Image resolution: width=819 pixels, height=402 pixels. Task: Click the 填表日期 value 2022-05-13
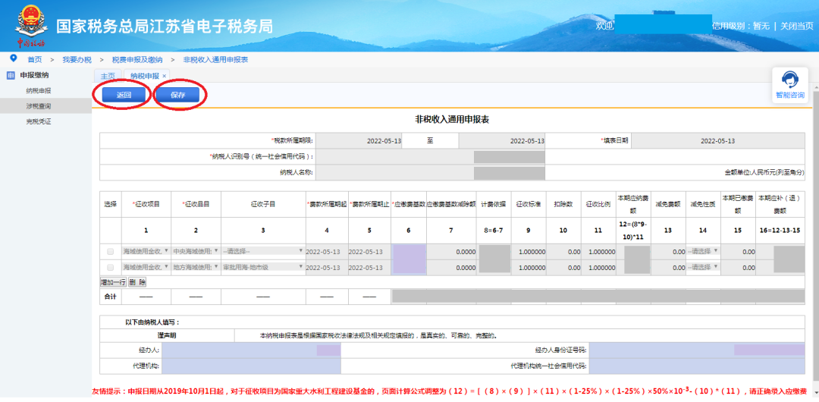click(718, 141)
